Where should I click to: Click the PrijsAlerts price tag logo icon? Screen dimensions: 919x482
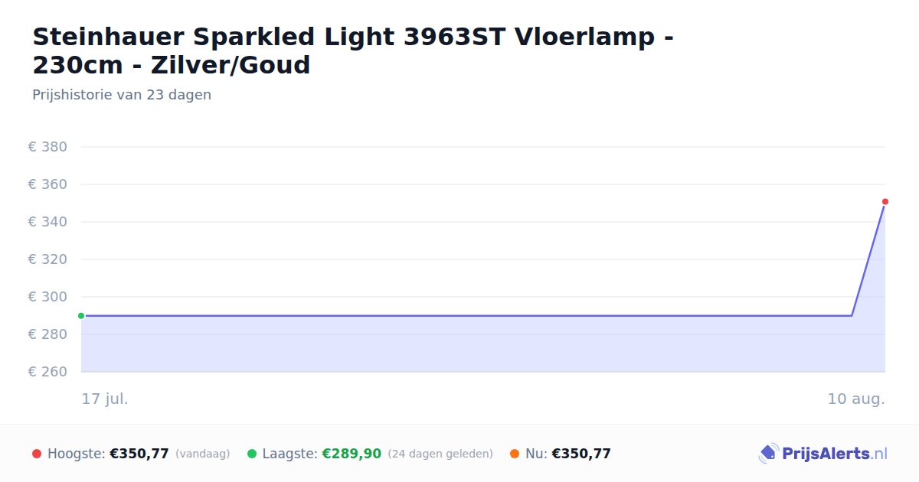(768, 454)
